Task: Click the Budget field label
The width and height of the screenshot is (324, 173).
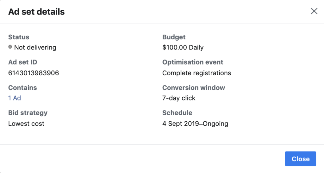Action: click(174, 37)
